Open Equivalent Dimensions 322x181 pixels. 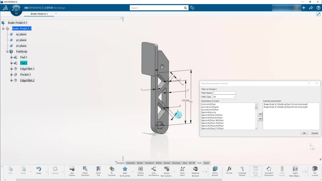(x=269, y=171)
